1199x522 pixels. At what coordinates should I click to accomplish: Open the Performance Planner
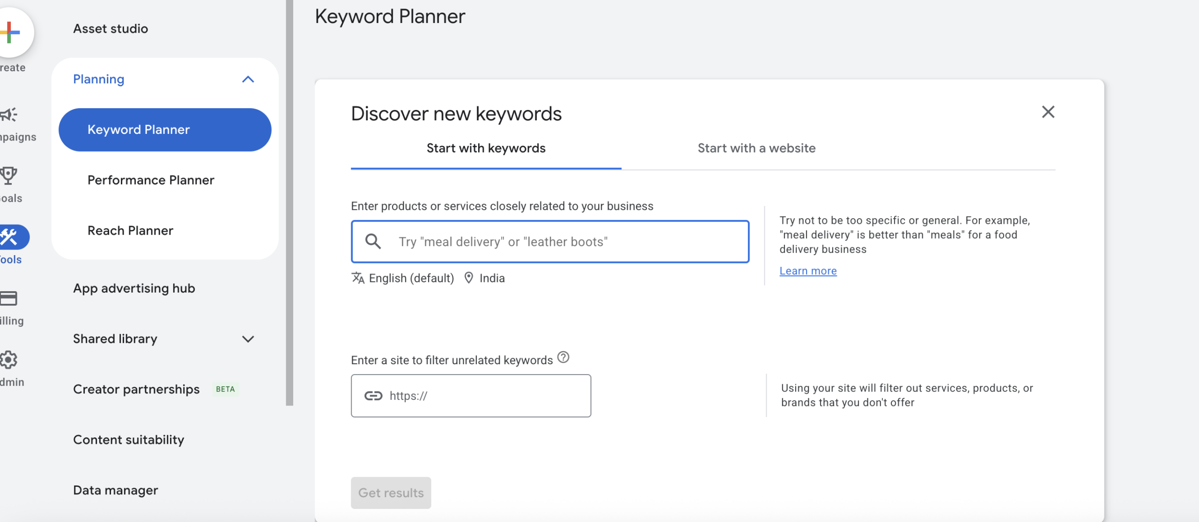(x=150, y=180)
